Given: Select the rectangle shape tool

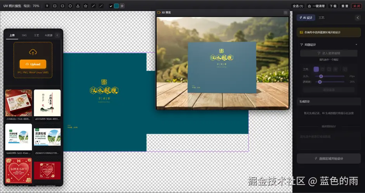Looking at the screenshot, I should pyautogui.click(x=55, y=6).
